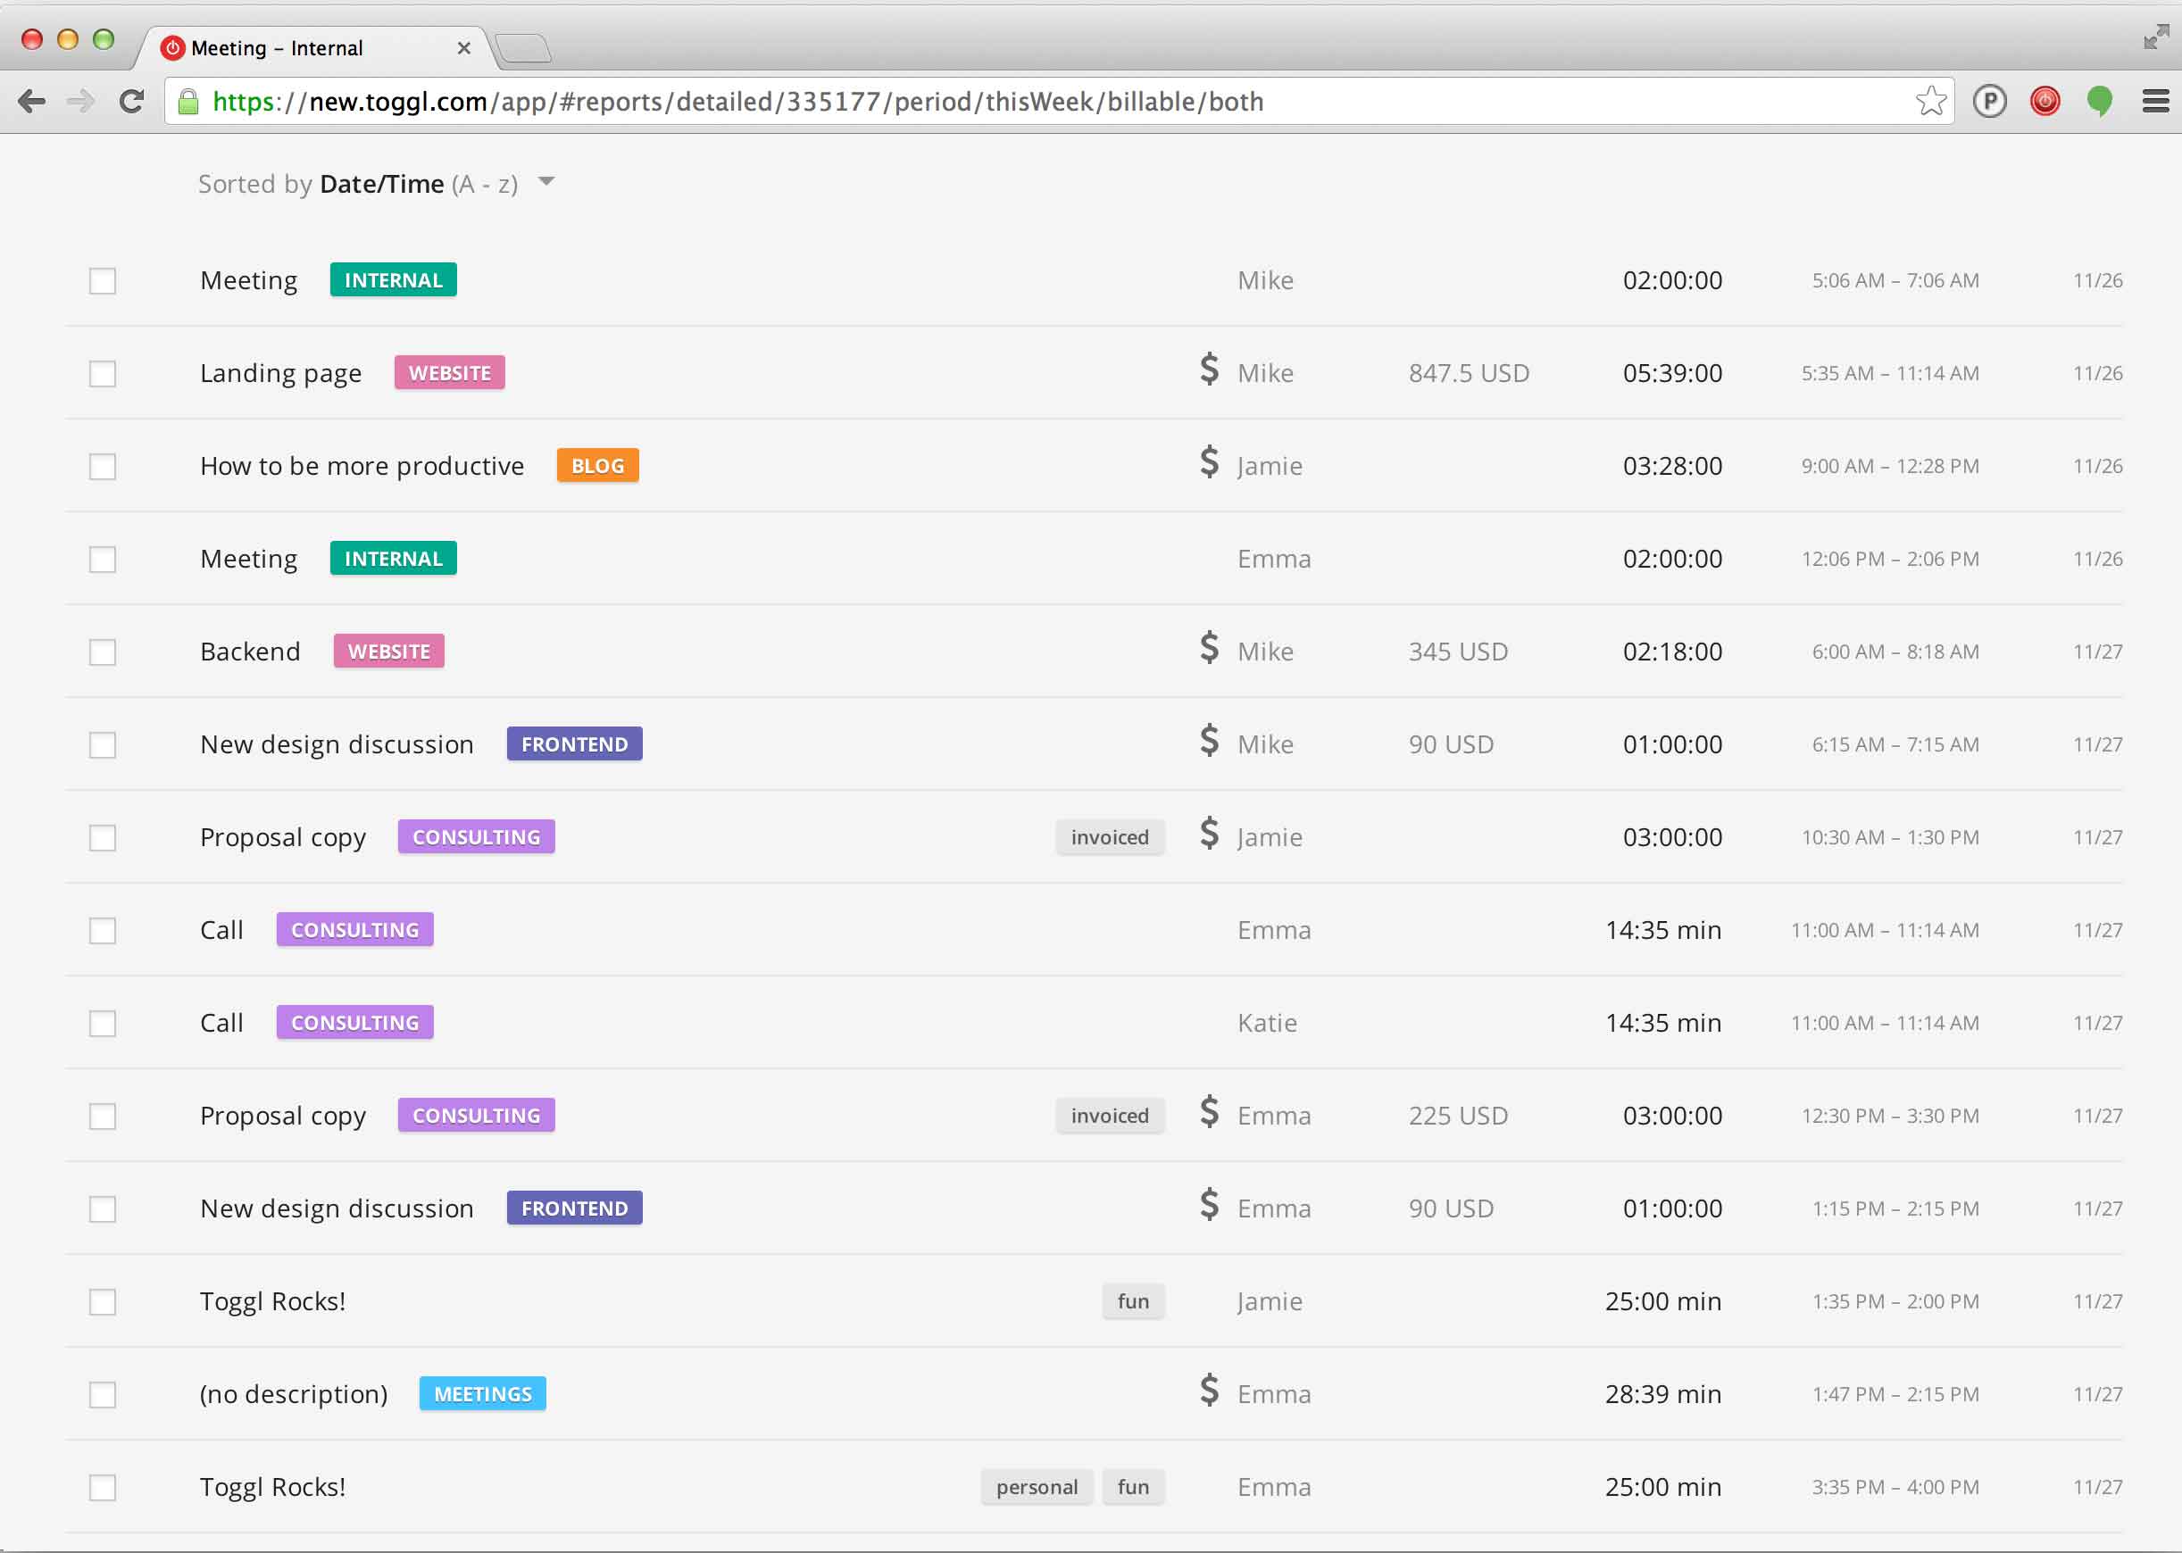Image resolution: width=2182 pixels, height=1553 pixels.
Task: Open the browser hamburger menu
Action: 2155,100
